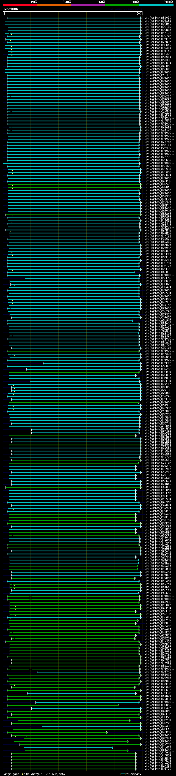Open hit UniRef100_A9S181
The image size is (176, 776).
158,21
